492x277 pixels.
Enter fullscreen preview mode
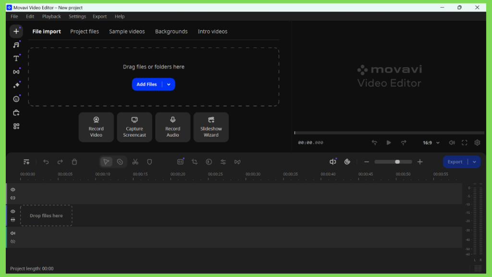[x=465, y=142]
